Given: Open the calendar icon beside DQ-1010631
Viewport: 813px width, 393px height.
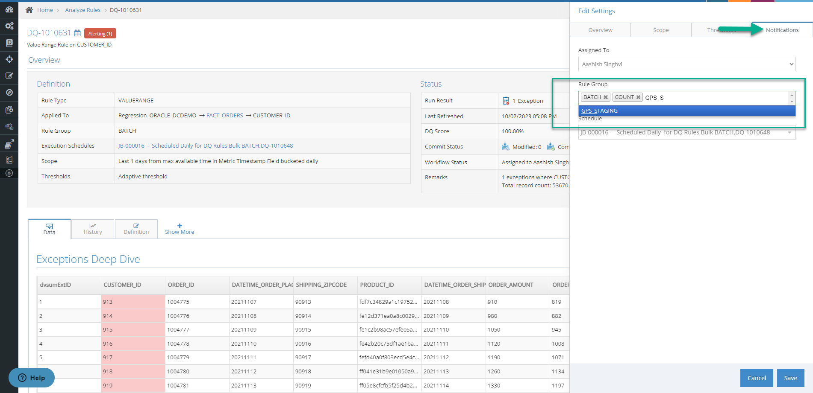Looking at the screenshot, I should pyautogui.click(x=77, y=33).
